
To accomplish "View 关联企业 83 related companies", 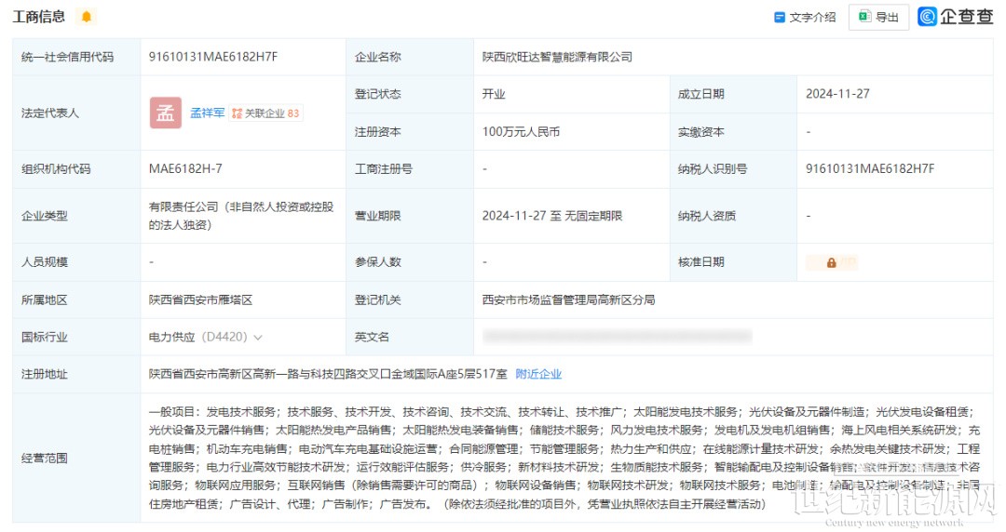I will [x=265, y=113].
